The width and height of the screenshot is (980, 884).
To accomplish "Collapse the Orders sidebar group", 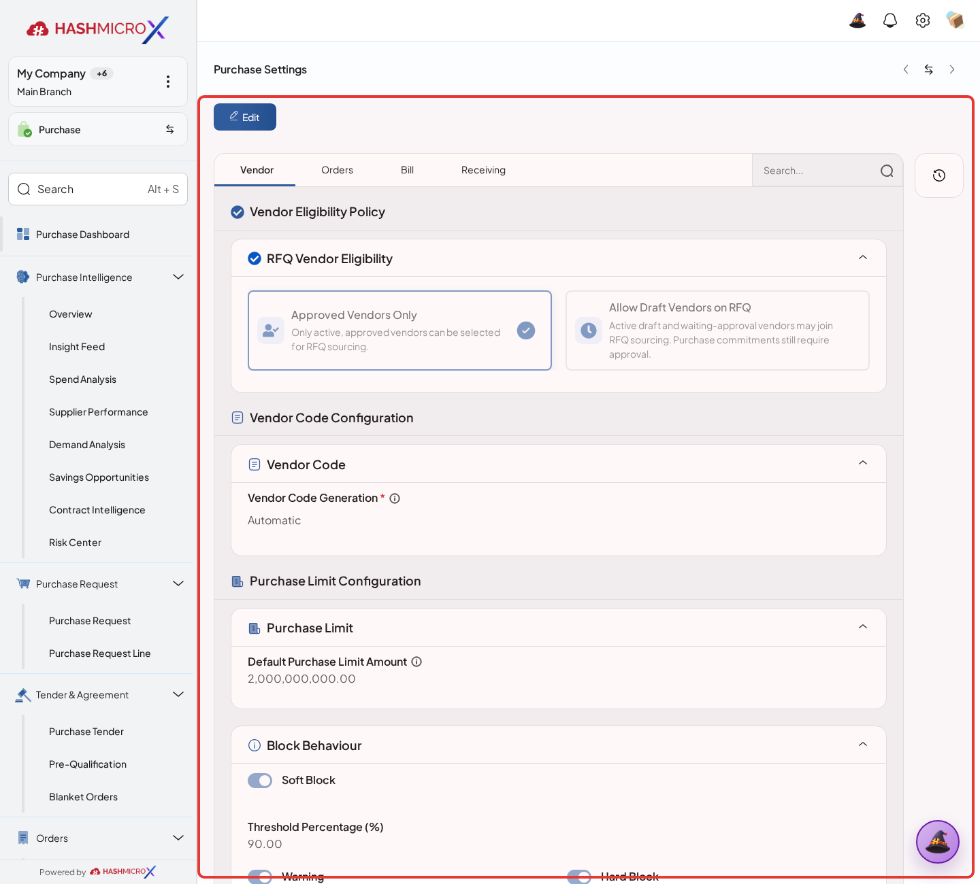I will click(178, 838).
